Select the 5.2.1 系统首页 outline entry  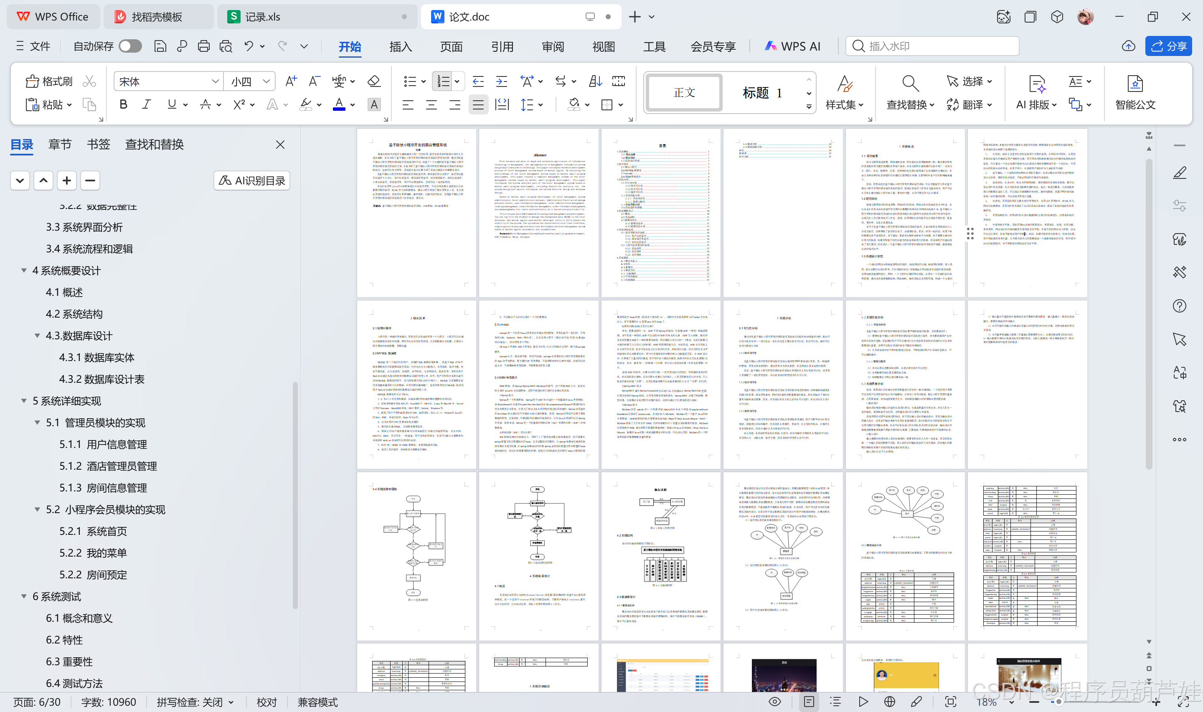(x=93, y=531)
